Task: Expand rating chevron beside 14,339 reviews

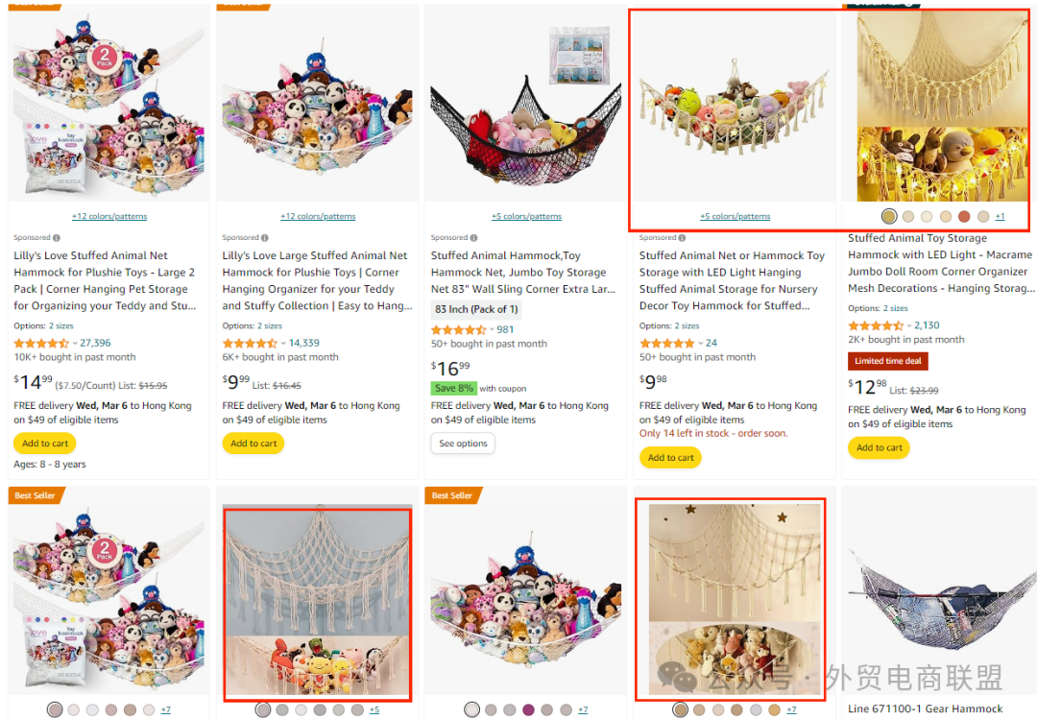Action: tap(283, 343)
